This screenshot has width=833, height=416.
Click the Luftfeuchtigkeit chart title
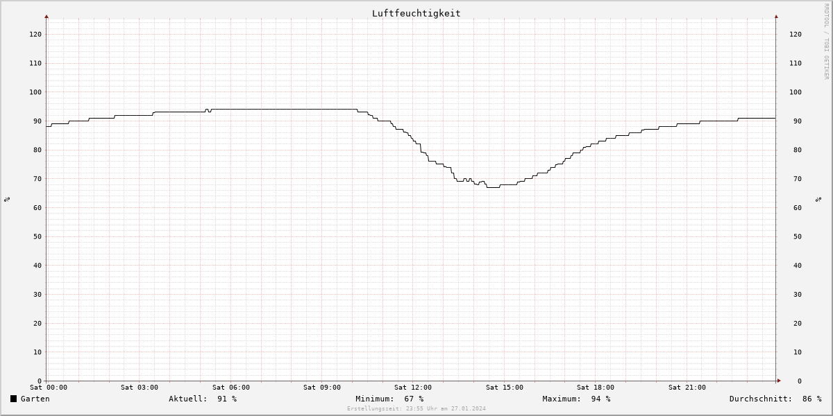pyautogui.click(x=416, y=13)
